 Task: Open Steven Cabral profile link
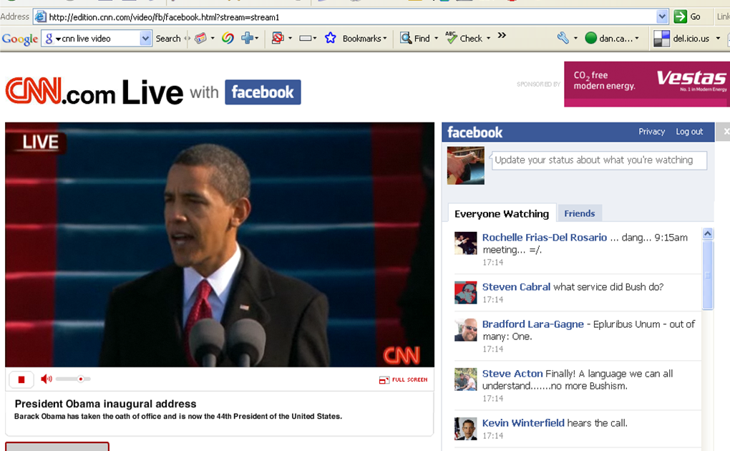click(x=516, y=287)
